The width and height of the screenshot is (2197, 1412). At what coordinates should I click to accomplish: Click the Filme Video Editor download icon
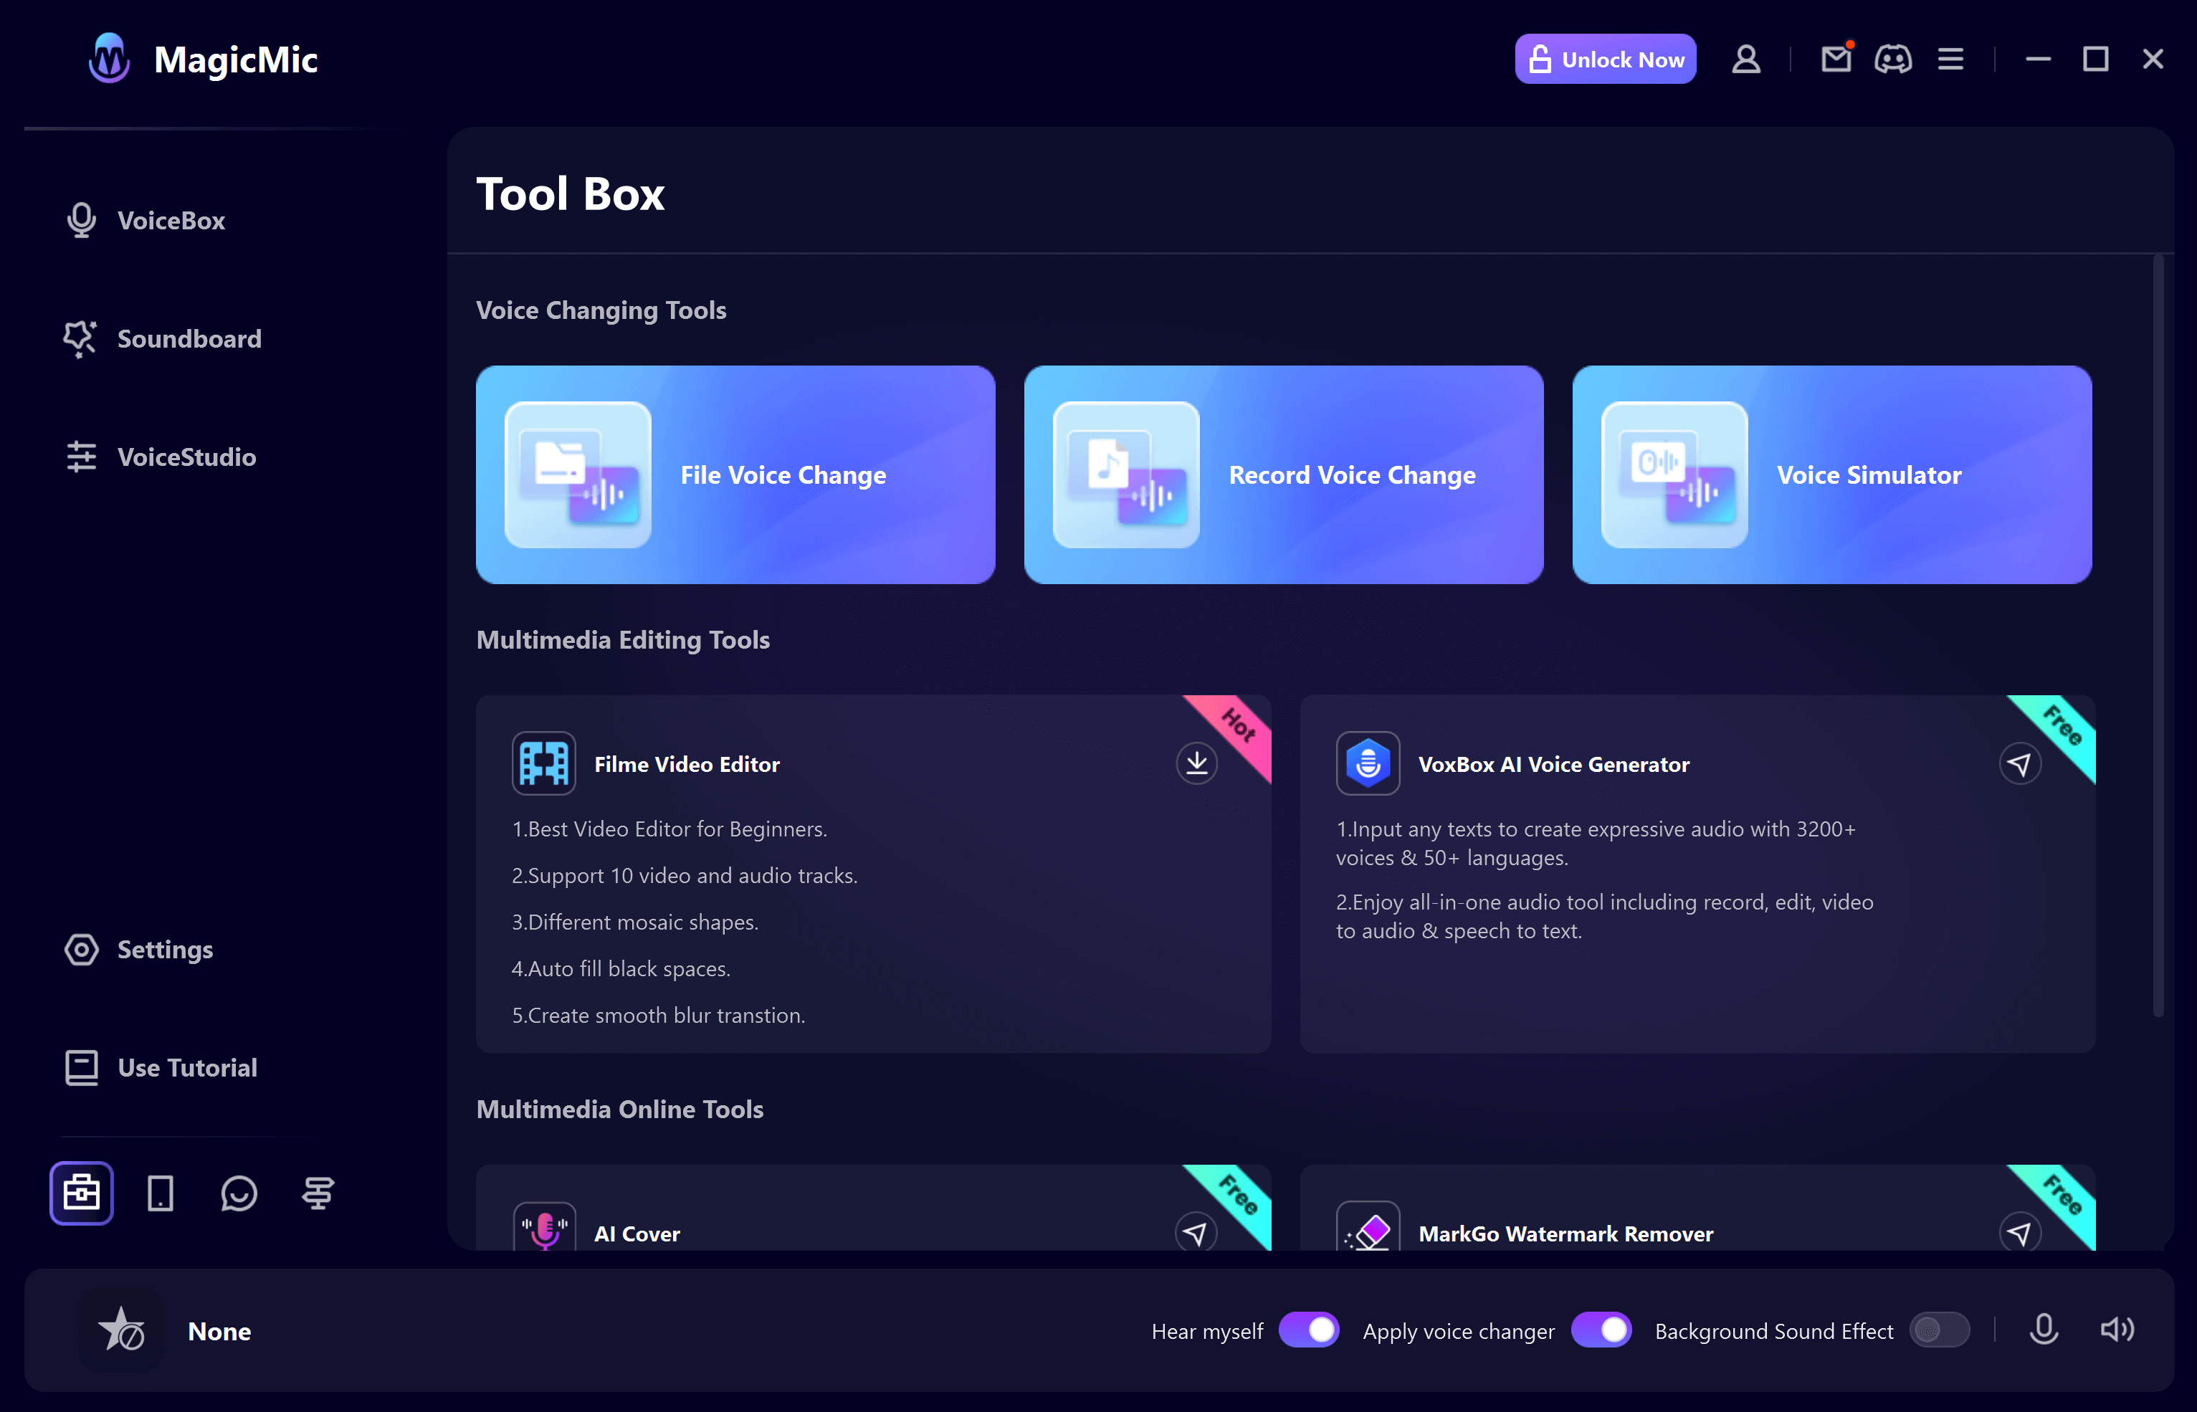tap(1196, 762)
